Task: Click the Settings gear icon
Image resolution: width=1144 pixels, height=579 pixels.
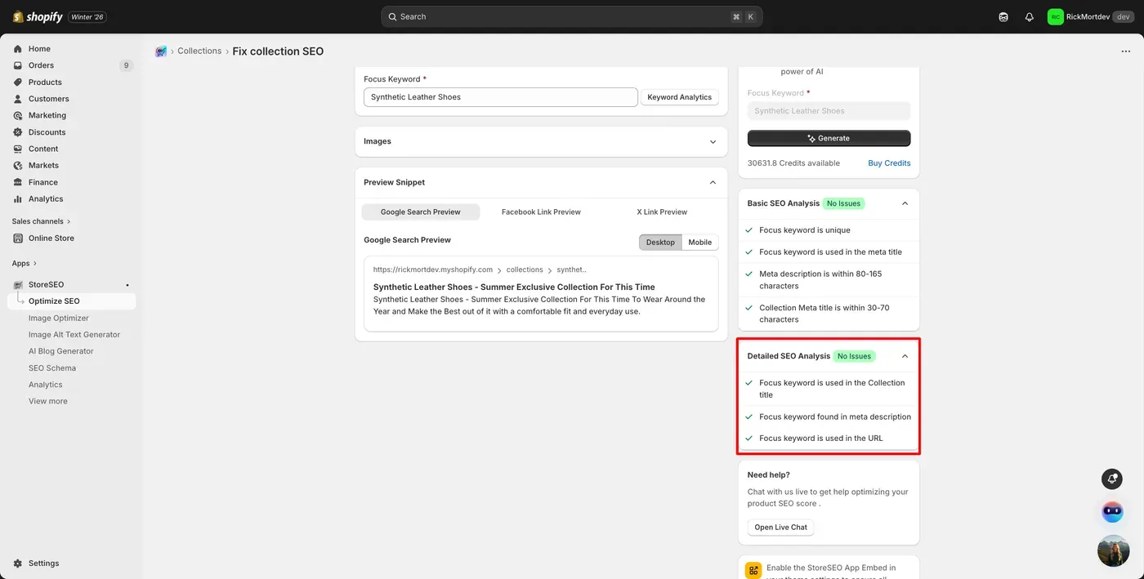Action: (x=18, y=563)
